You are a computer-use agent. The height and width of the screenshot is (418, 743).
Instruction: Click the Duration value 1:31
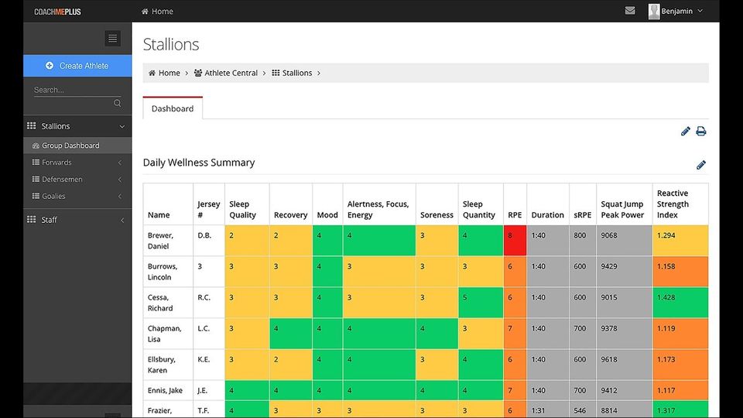pyautogui.click(x=539, y=410)
